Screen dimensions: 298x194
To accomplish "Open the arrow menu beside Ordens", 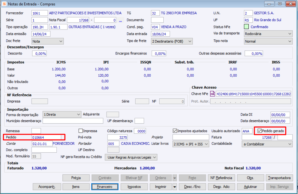I will tap(175, 178).
